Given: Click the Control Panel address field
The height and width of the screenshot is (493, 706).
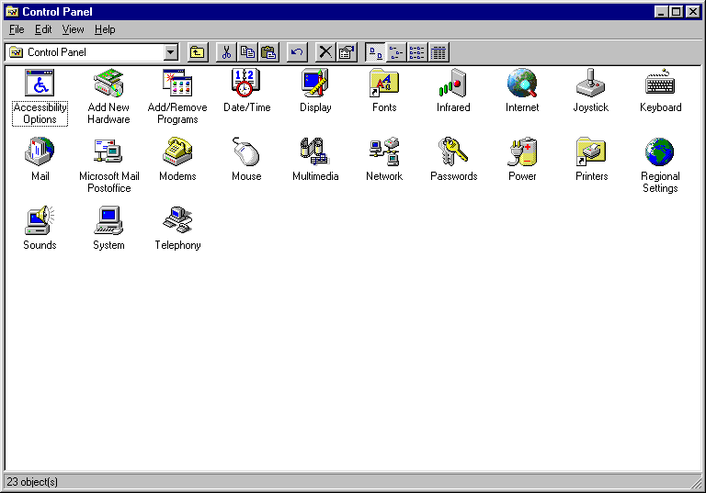Looking at the screenshot, I should (x=92, y=52).
